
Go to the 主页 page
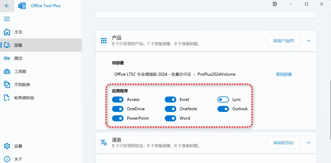pos(41,32)
